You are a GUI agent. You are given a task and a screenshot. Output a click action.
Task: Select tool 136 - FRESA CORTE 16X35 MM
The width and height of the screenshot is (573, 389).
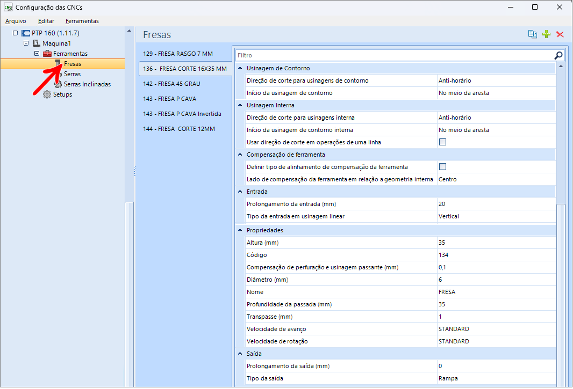(x=185, y=69)
